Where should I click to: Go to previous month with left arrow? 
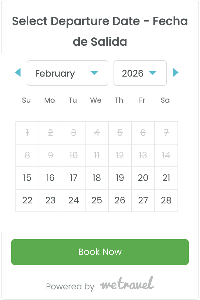[18, 73]
